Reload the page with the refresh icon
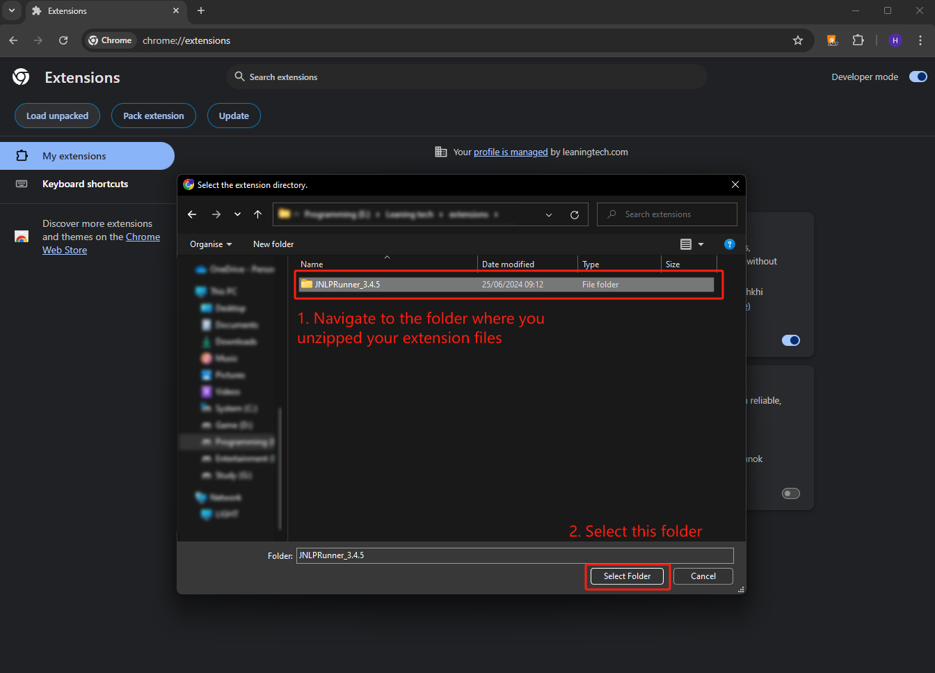 coord(63,40)
